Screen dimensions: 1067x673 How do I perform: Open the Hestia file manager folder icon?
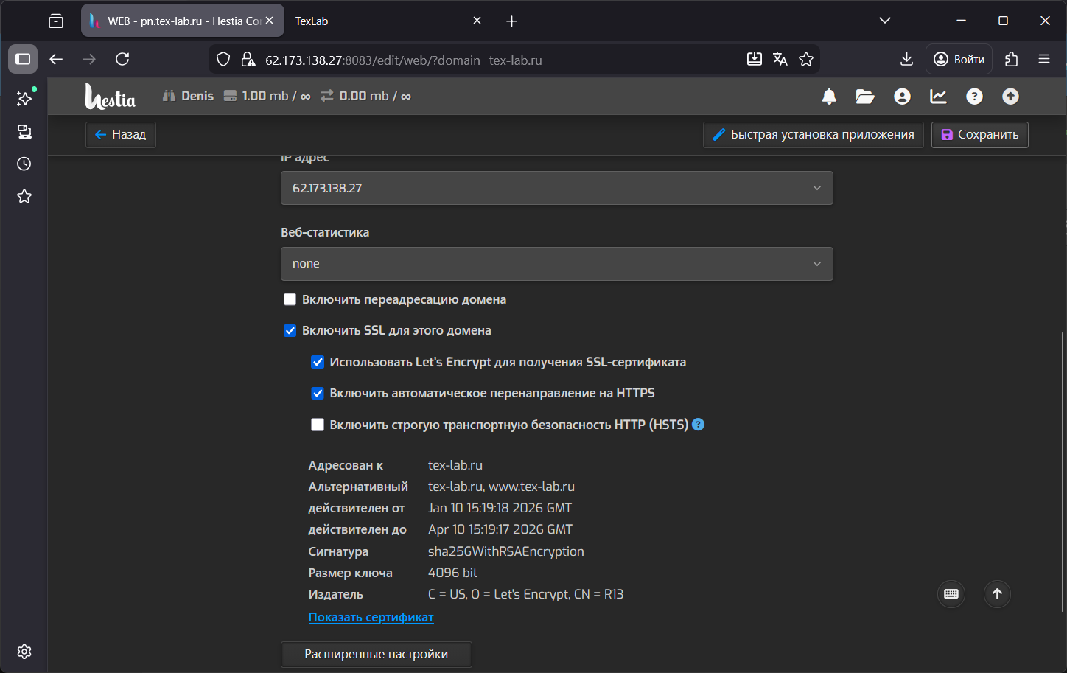[865, 97]
